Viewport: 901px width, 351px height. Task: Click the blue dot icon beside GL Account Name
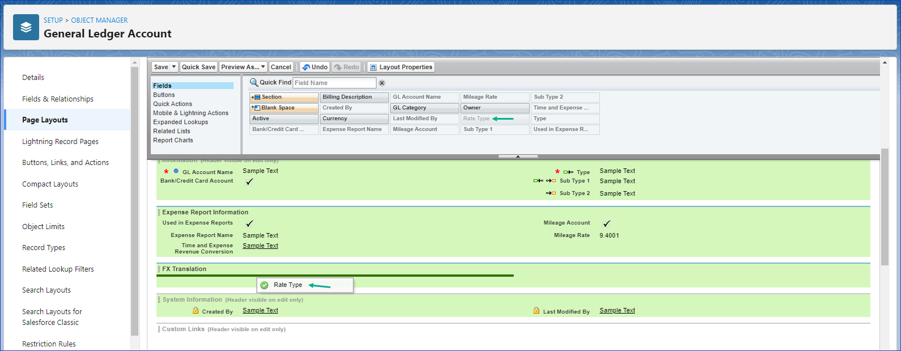176,171
